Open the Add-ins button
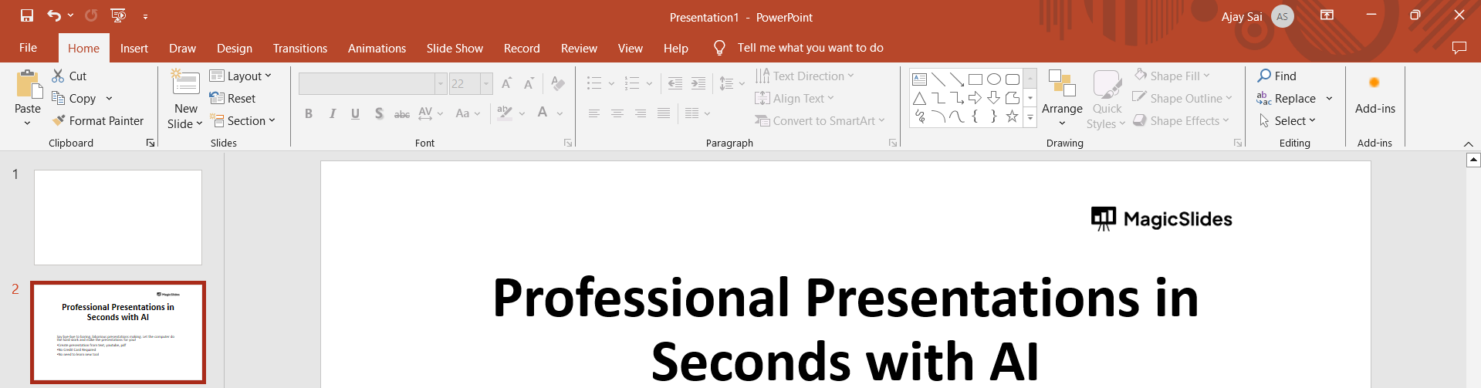The height and width of the screenshot is (388, 1481). (1374, 94)
